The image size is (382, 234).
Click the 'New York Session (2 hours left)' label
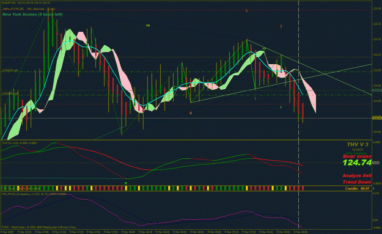(32, 15)
